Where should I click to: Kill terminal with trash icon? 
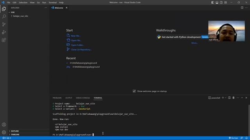[234, 98]
